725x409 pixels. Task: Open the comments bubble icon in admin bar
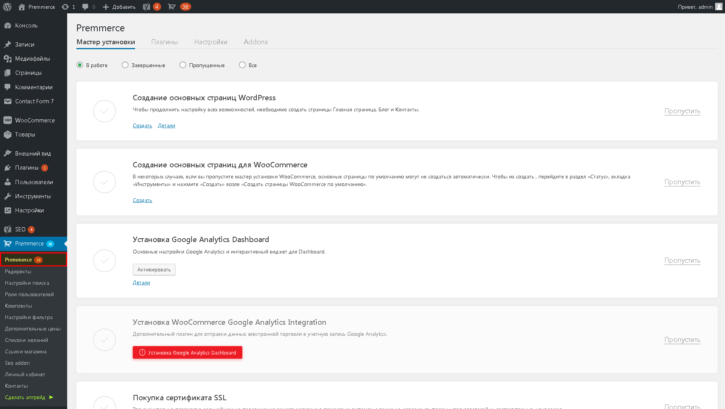pyautogui.click(x=85, y=7)
